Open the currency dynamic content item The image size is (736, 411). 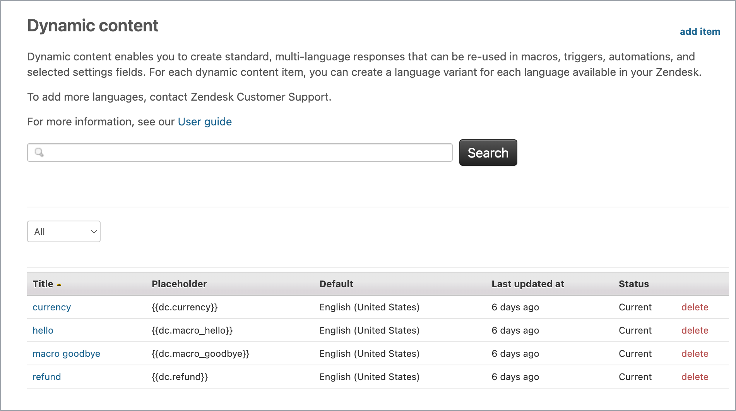pos(52,307)
